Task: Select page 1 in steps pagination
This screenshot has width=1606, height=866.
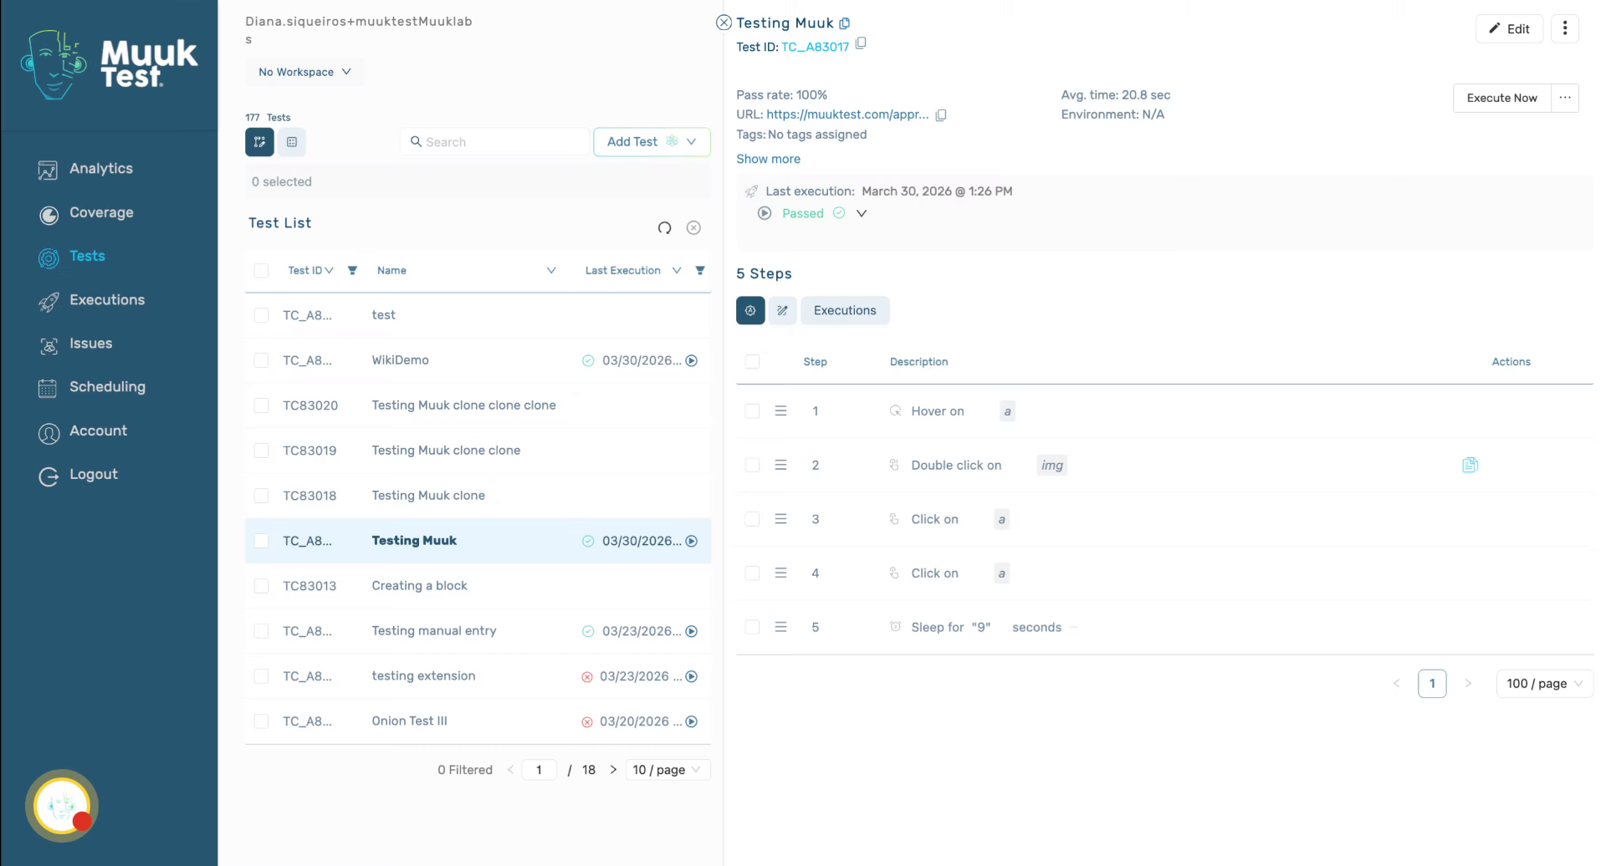Action: point(1432,684)
